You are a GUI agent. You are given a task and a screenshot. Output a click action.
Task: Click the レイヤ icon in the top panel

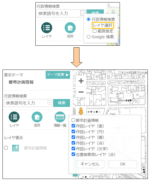[x=47, y=28]
